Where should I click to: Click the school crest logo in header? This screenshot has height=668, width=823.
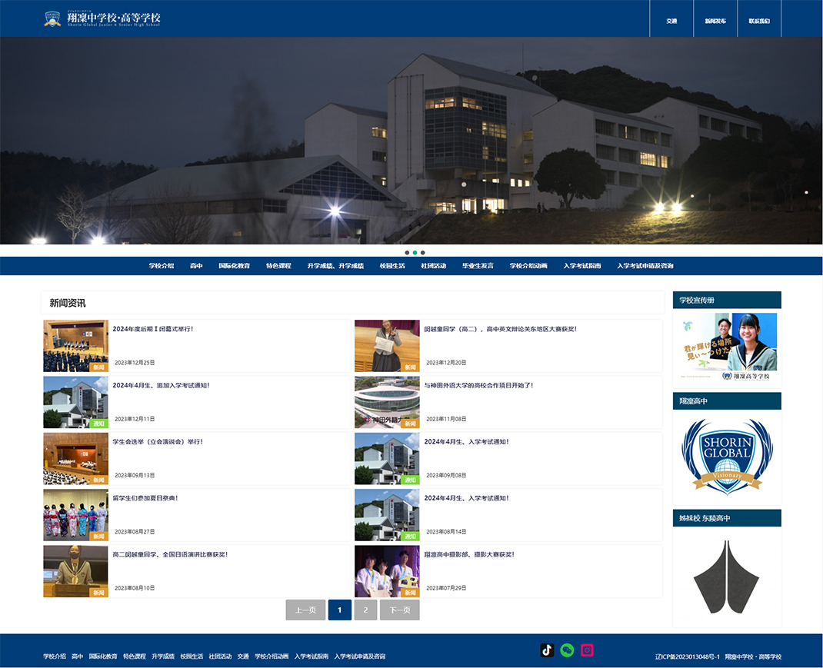(x=52, y=18)
